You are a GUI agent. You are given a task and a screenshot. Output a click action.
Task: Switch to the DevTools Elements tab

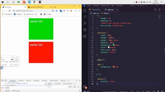[x=13, y=80]
